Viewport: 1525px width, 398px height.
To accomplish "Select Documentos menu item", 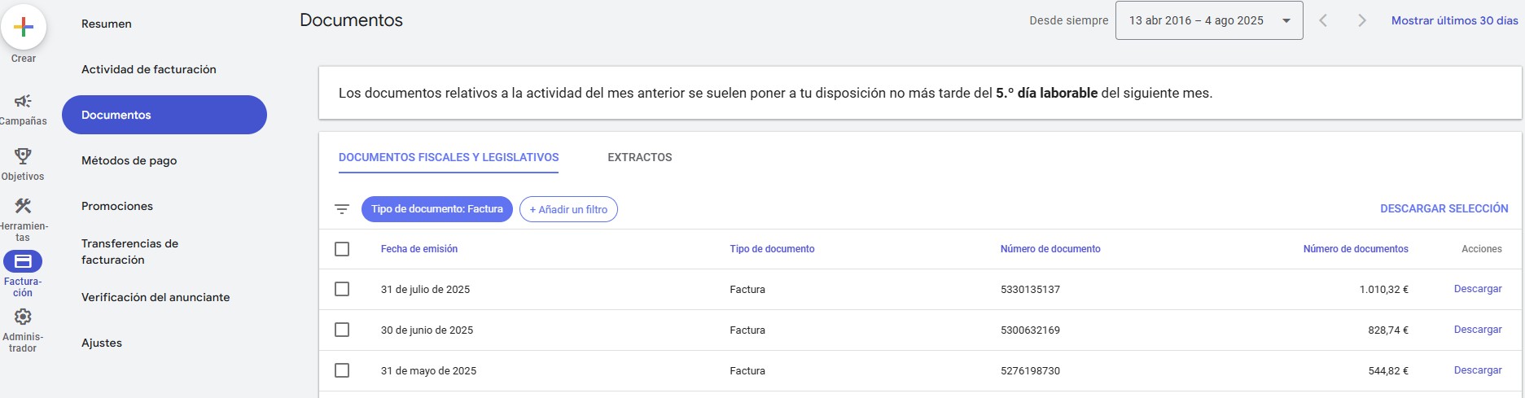I will pyautogui.click(x=164, y=115).
